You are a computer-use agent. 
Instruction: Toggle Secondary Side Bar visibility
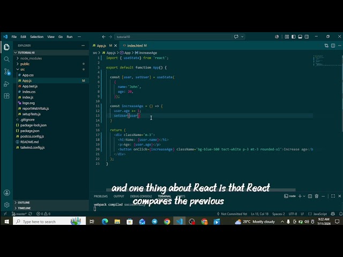coord(307,37)
